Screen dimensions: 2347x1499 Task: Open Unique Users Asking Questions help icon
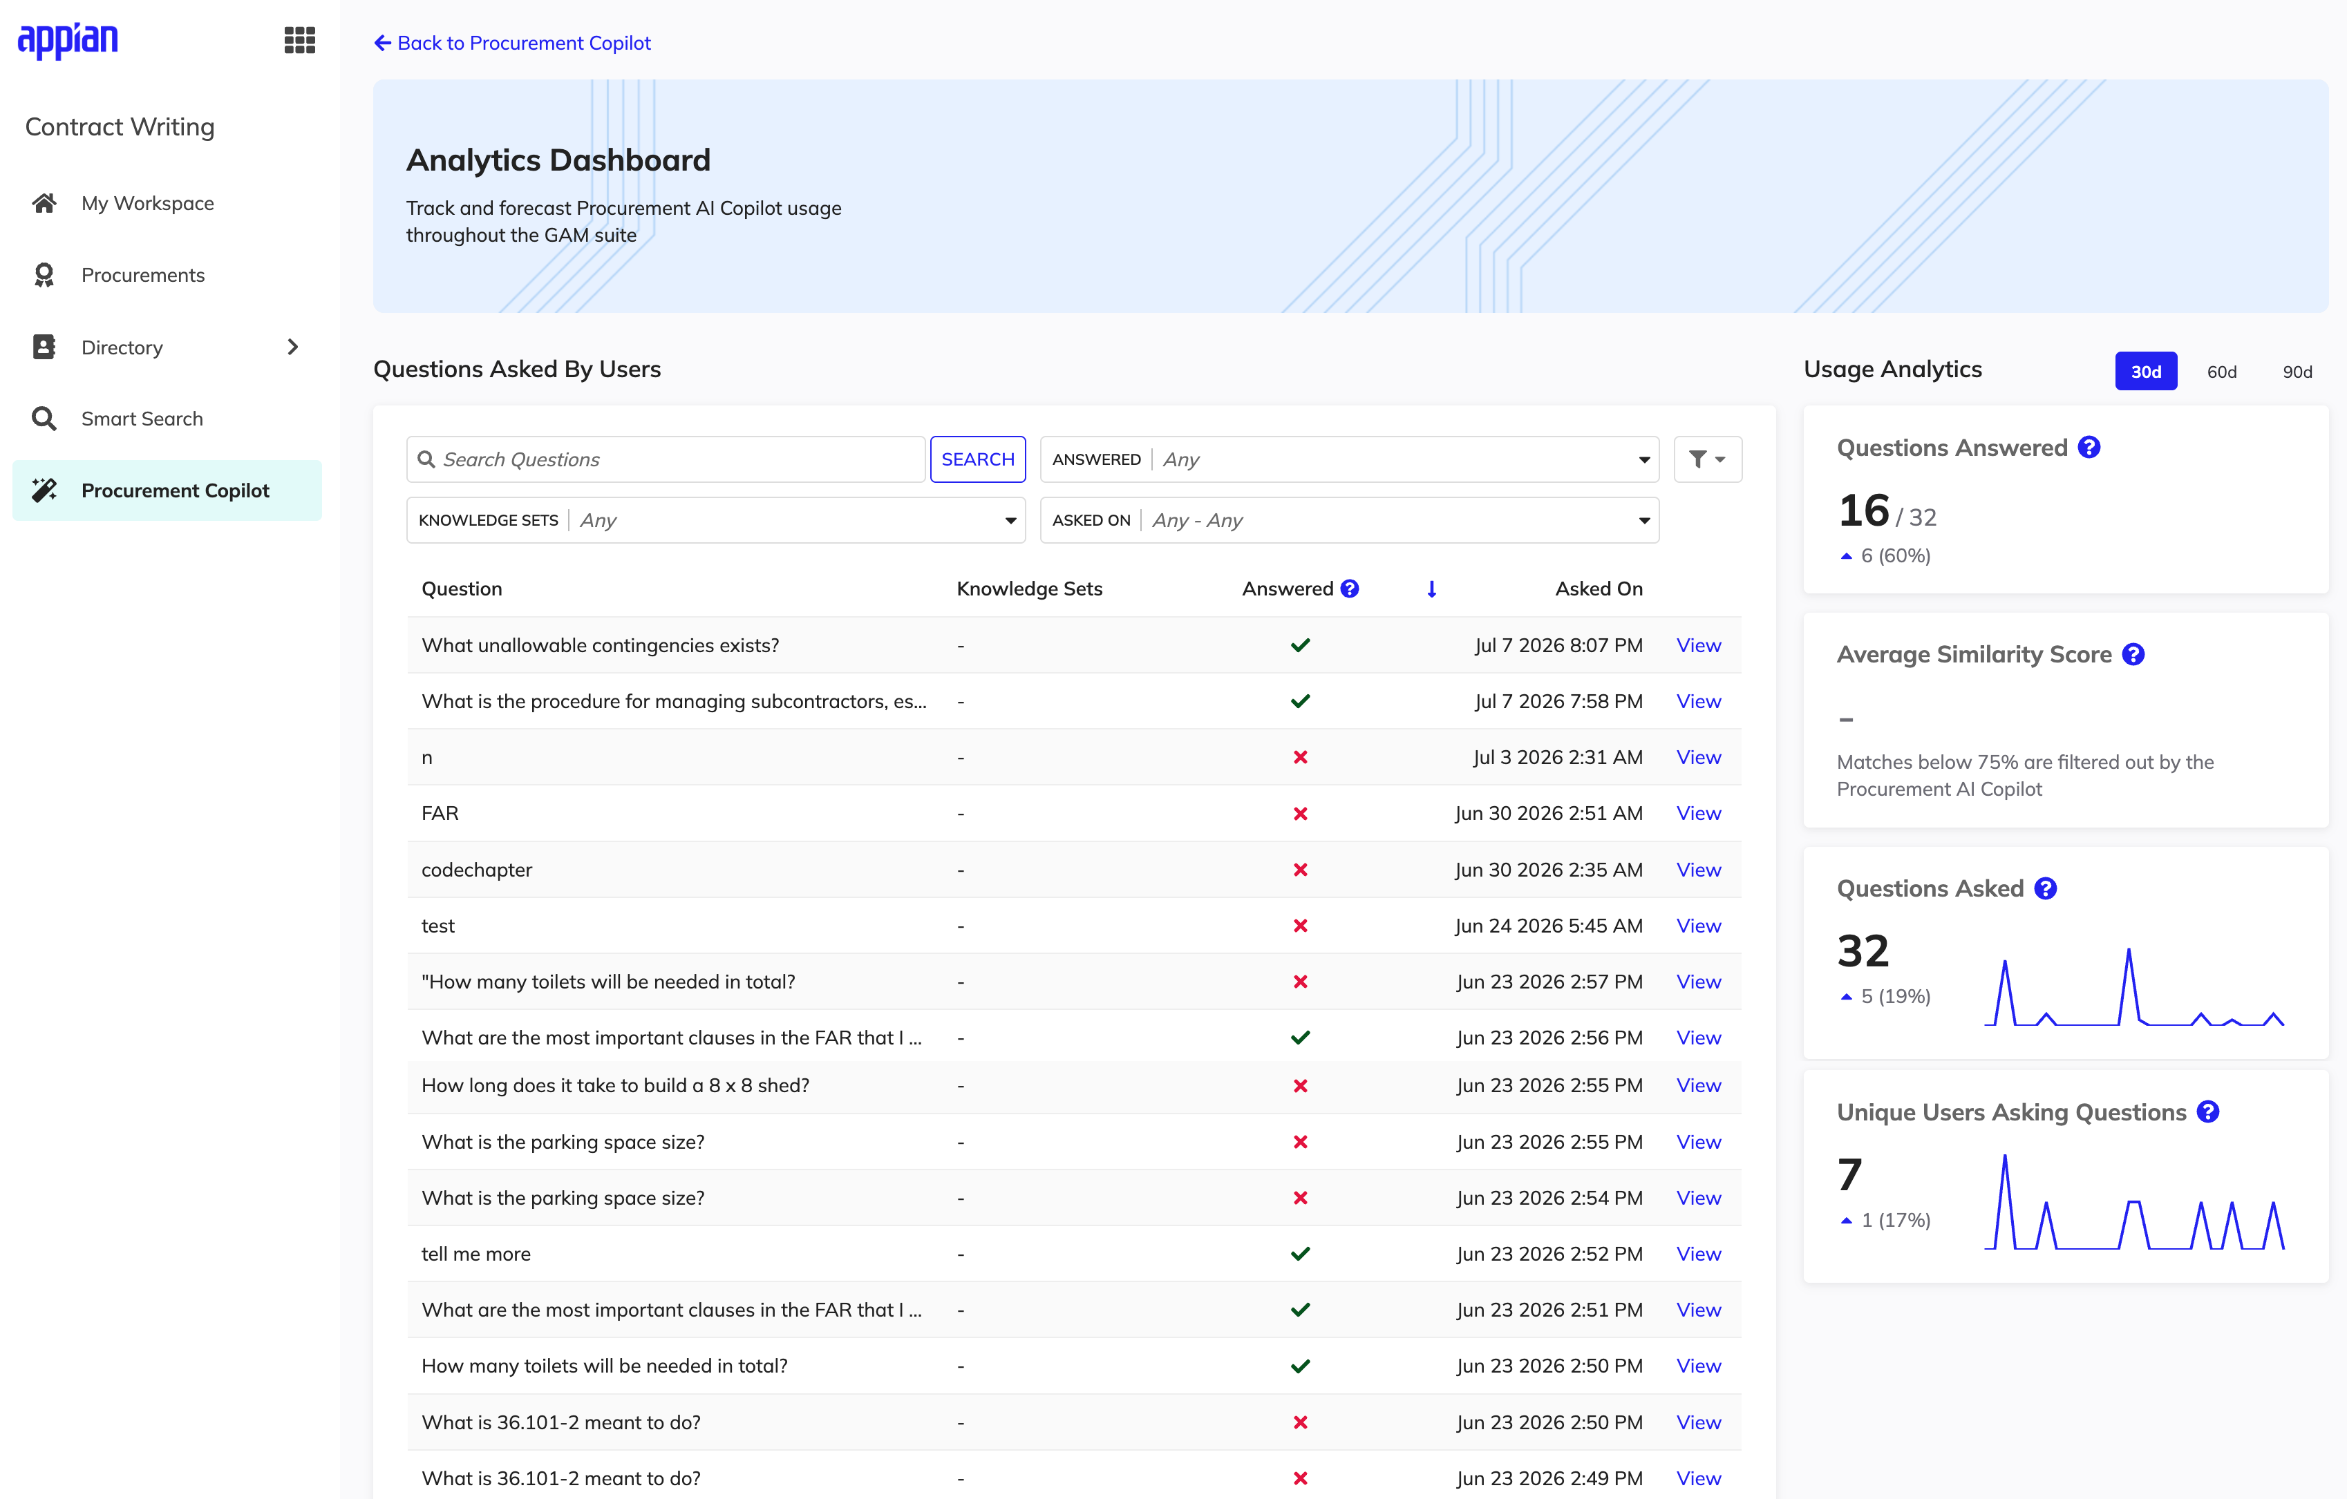pos(2209,1112)
